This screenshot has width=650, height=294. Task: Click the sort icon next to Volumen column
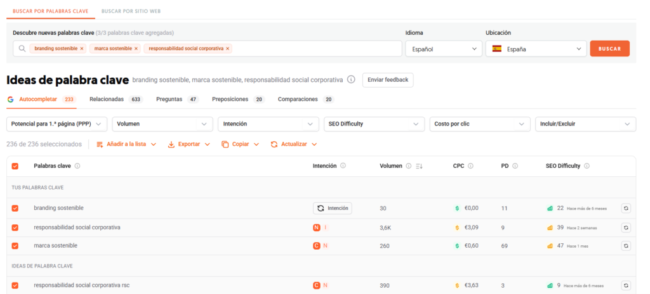tap(418, 166)
